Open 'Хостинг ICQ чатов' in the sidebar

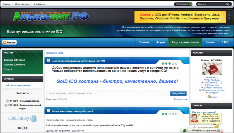coord(14,60)
